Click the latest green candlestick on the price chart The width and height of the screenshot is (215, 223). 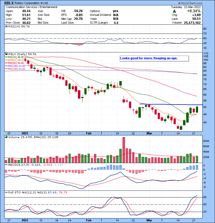[x=197, y=110]
